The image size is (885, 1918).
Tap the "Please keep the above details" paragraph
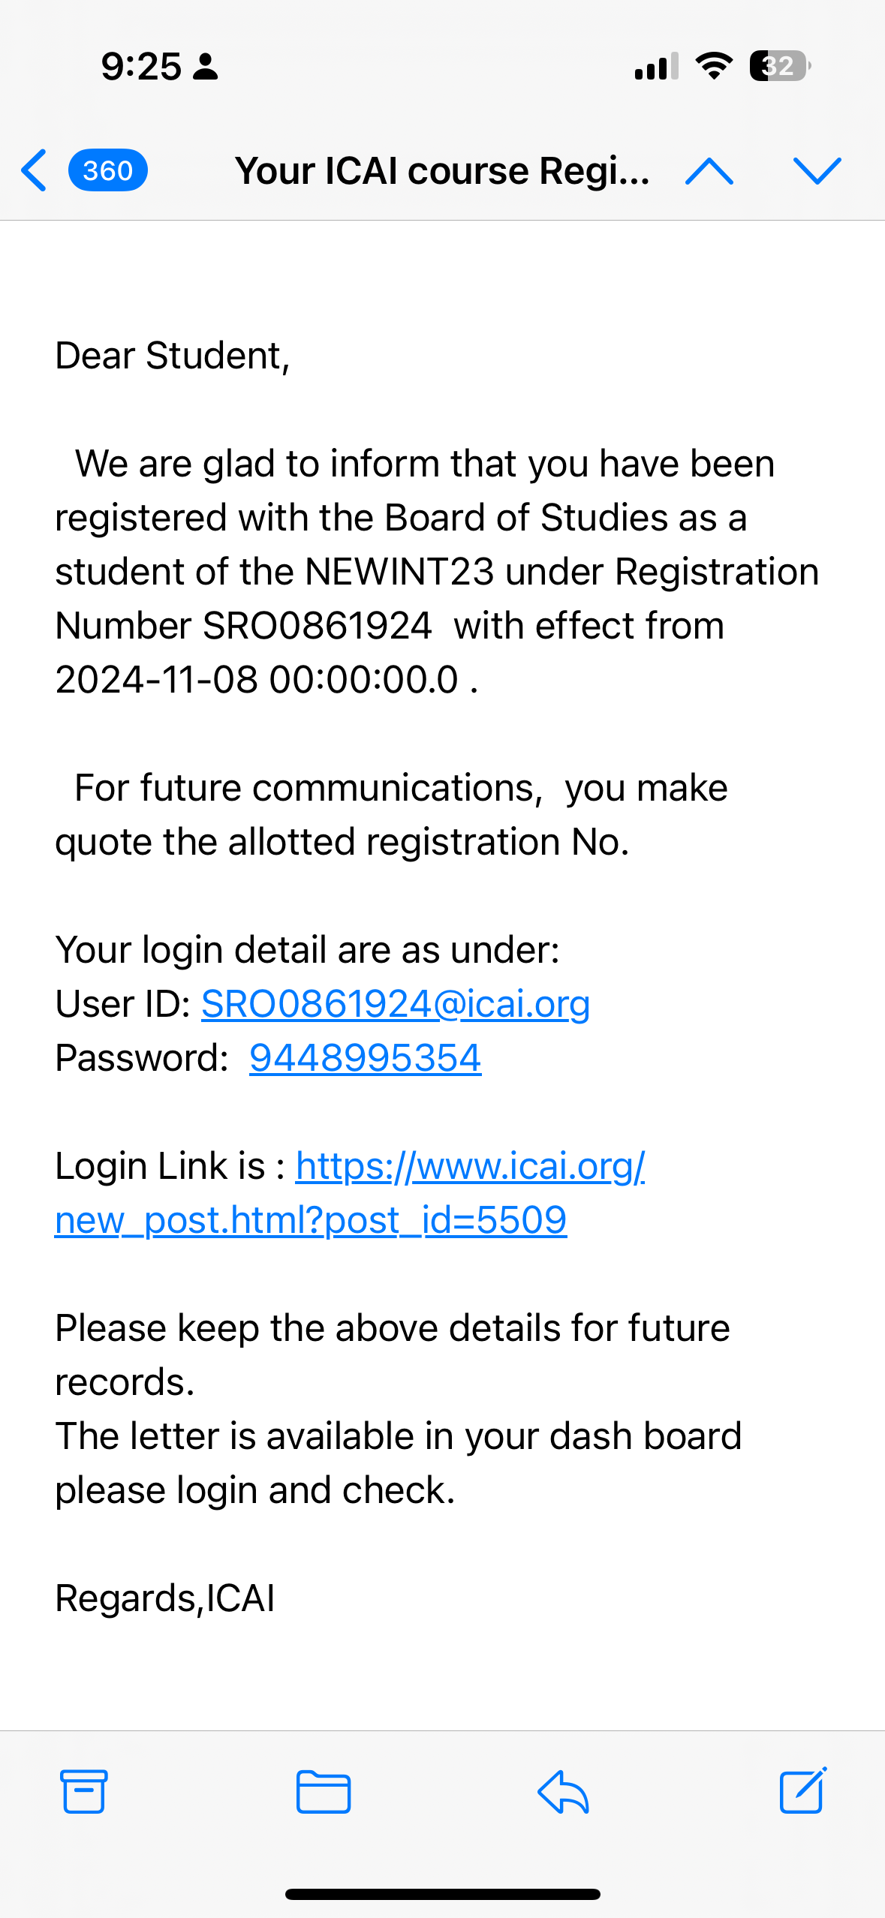392,1328
